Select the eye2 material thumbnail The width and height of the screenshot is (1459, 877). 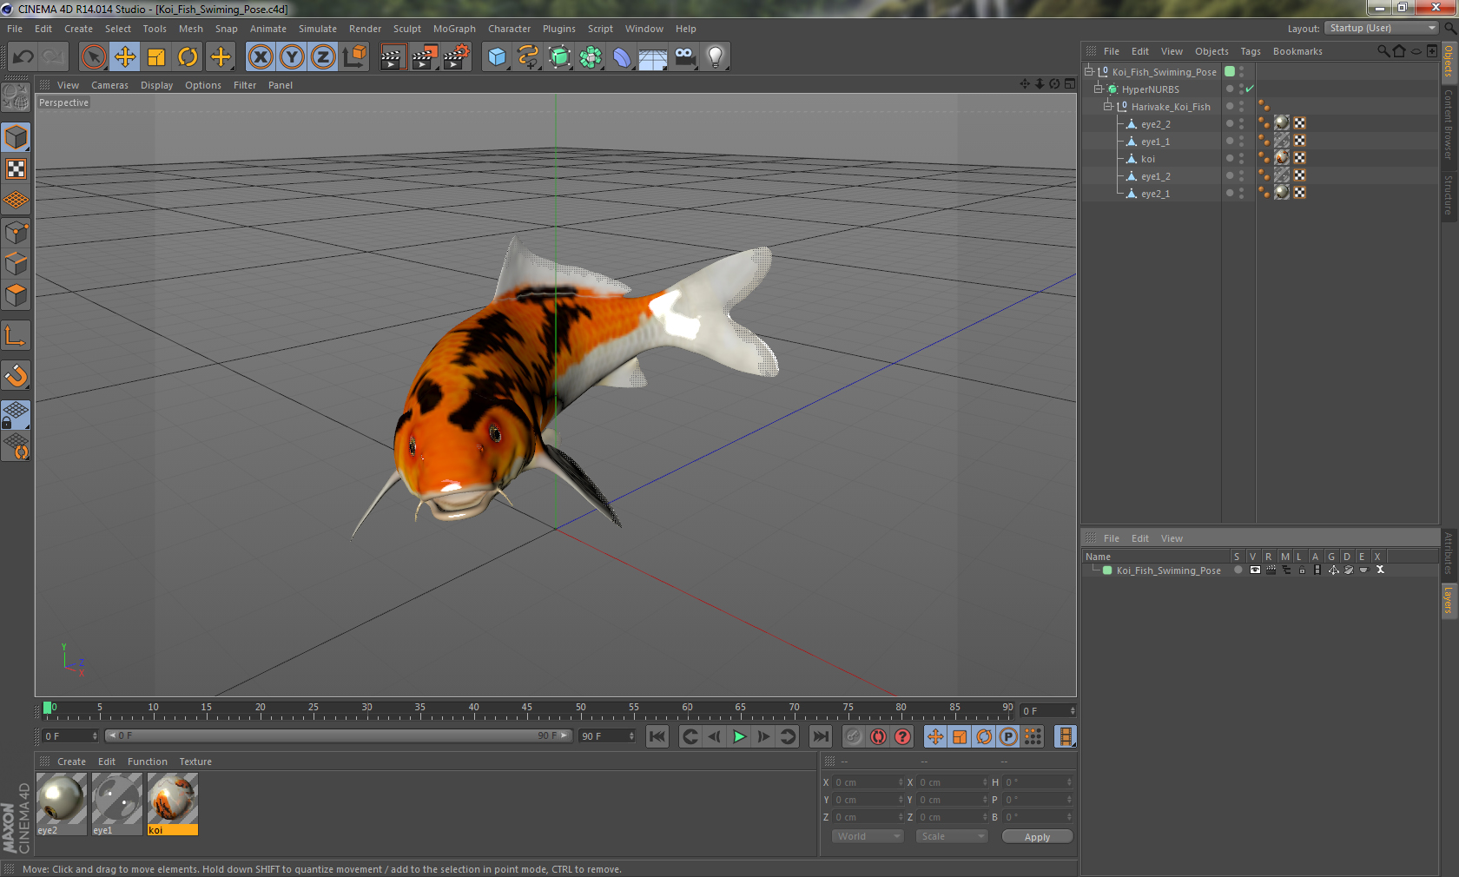61,804
